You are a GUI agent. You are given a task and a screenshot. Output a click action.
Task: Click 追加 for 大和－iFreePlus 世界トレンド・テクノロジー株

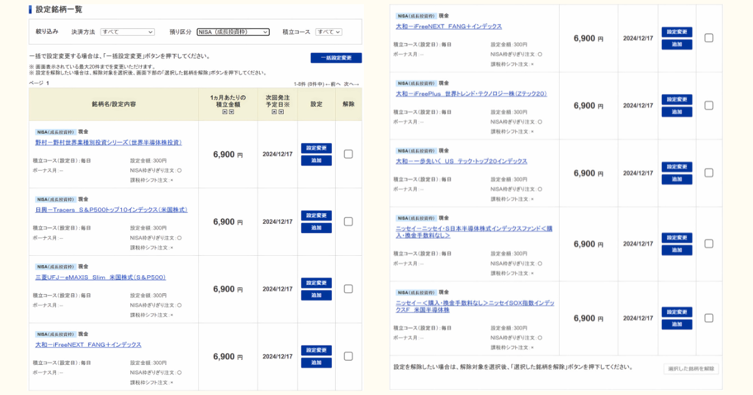coord(676,111)
